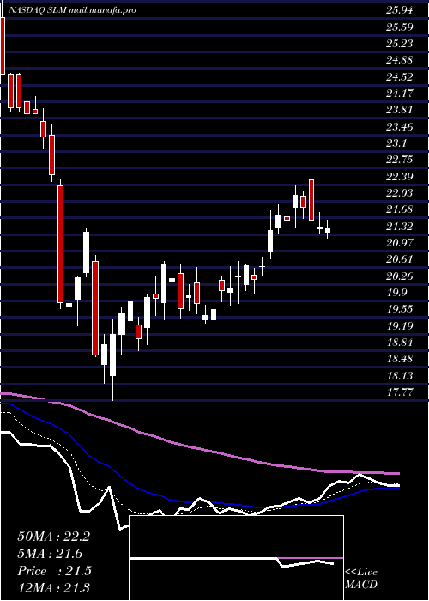Click the 24.88 price axis label
Screen dimensions: 429x601
(x=400, y=60)
